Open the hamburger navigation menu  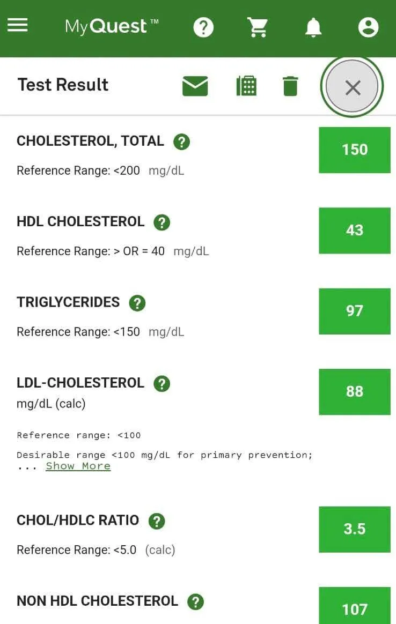coord(18,25)
